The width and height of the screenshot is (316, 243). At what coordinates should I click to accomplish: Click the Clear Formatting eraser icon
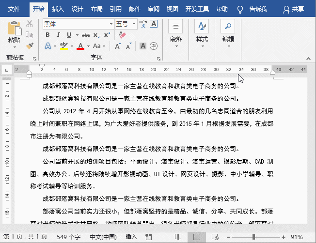point(122,35)
